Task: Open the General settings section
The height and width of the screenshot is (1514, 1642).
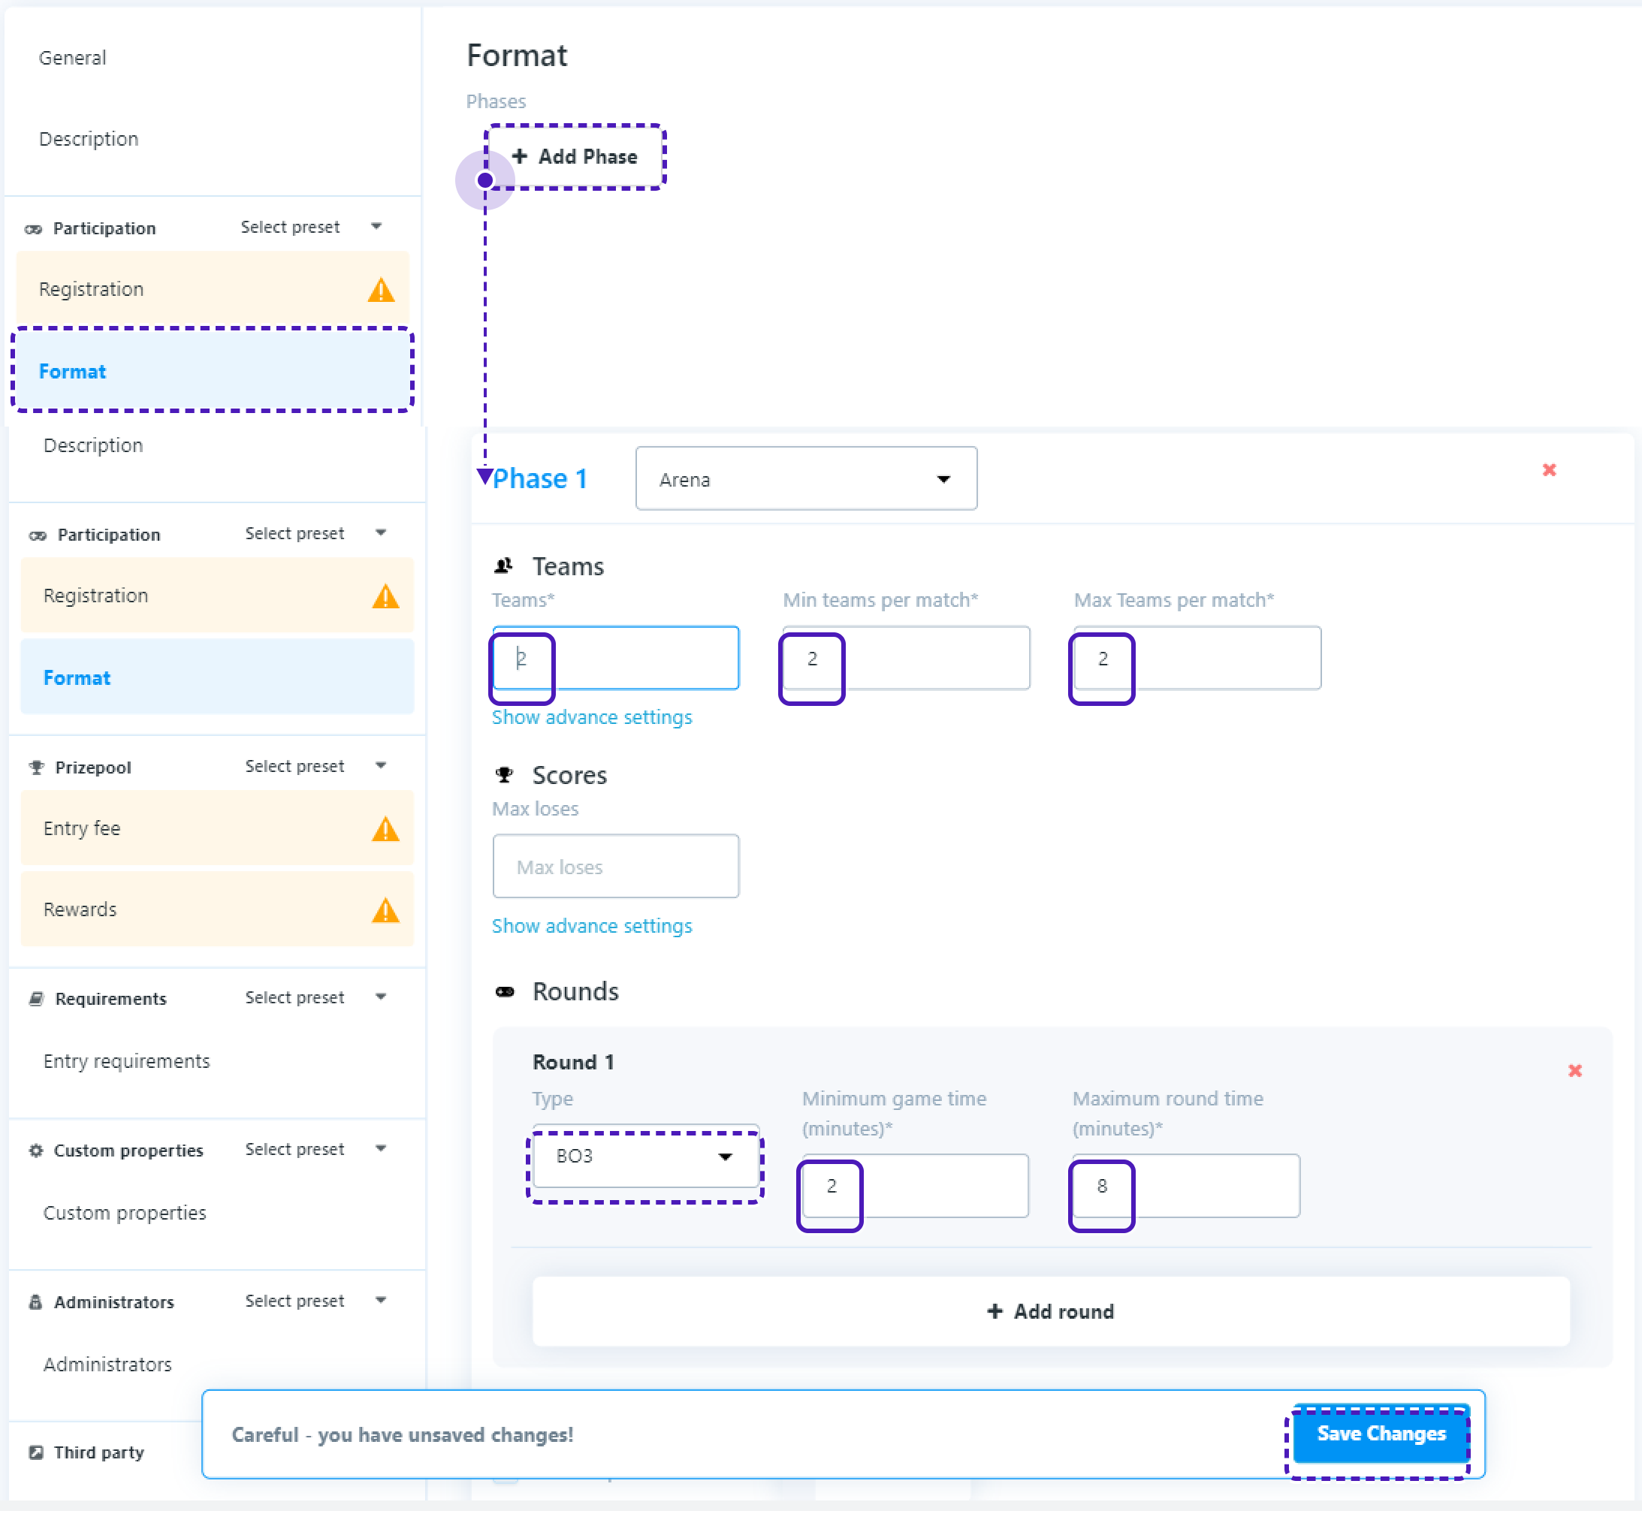Action: pyautogui.click(x=73, y=58)
